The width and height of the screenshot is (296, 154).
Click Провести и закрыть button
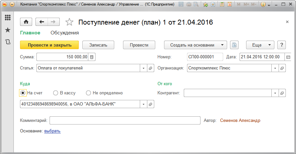pos(50,45)
